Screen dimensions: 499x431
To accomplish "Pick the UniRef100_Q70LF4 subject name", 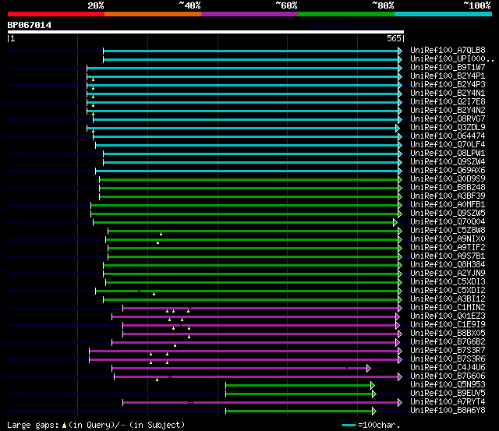I will [448, 145].
